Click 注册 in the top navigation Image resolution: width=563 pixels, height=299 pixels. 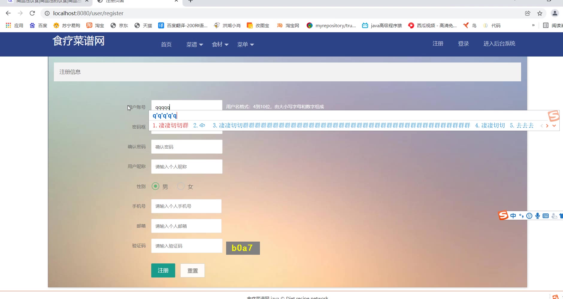[x=438, y=44]
